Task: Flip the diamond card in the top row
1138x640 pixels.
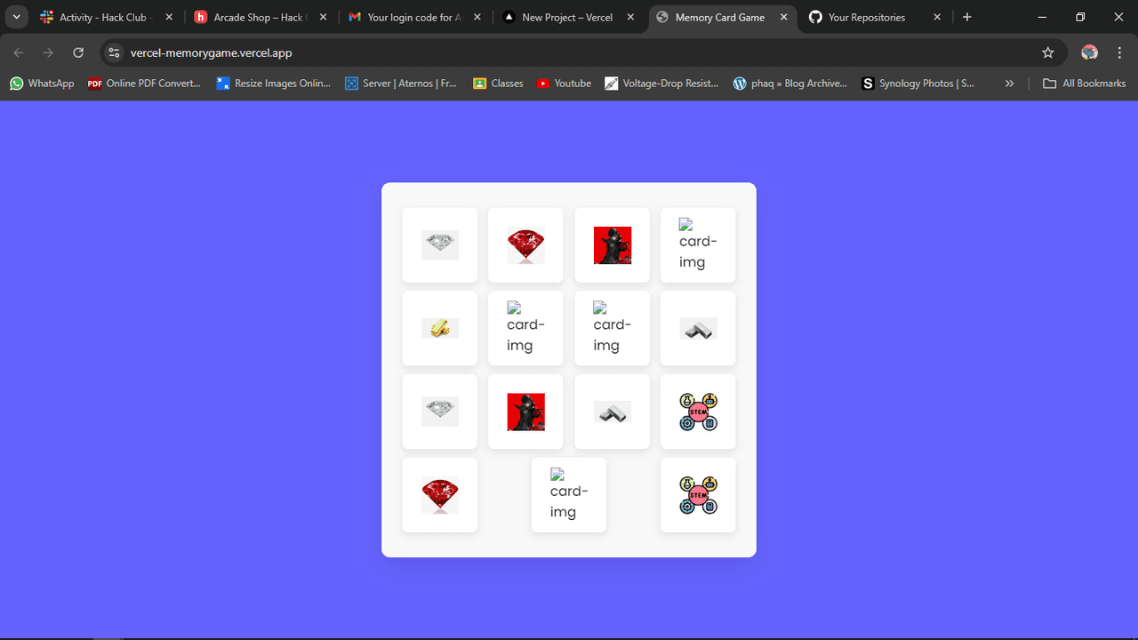Action: pyautogui.click(x=439, y=244)
